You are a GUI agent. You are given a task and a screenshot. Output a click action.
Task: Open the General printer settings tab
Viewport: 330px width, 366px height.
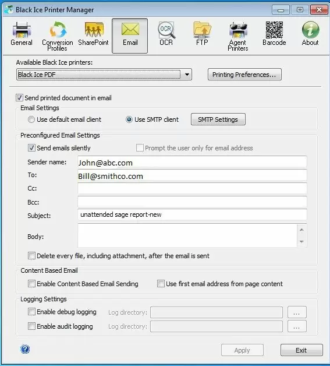pyautogui.click(x=22, y=34)
